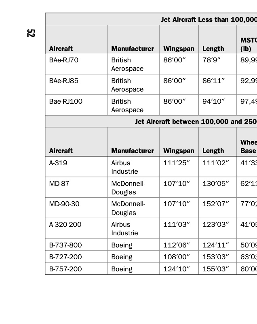The image size is (257, 324).
Task: Select the A-319 aircraft cell
Action: (x=58, y=163)
